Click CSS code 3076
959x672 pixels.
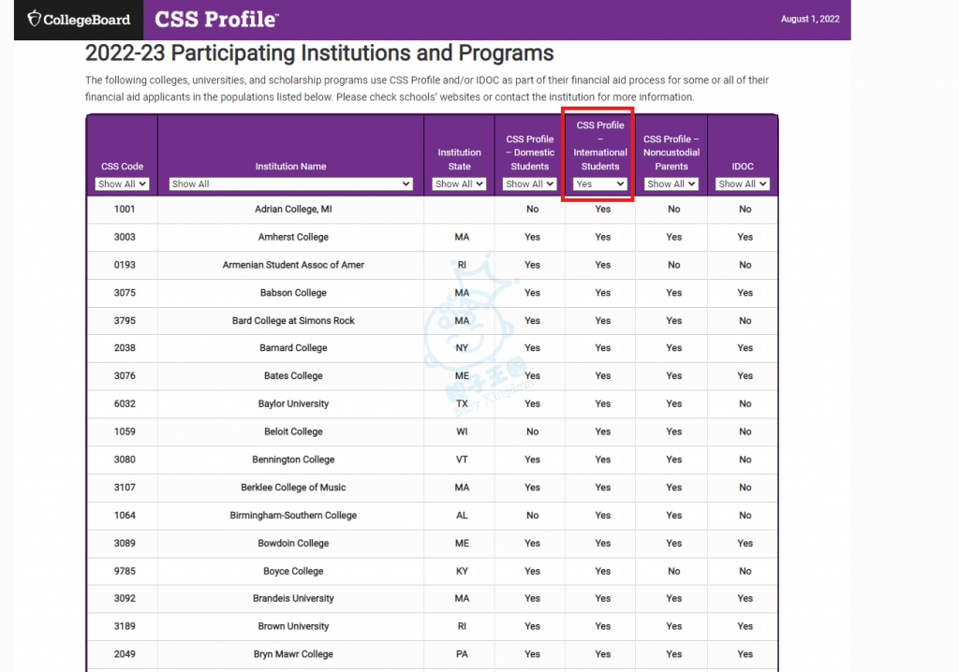(125, 376)
